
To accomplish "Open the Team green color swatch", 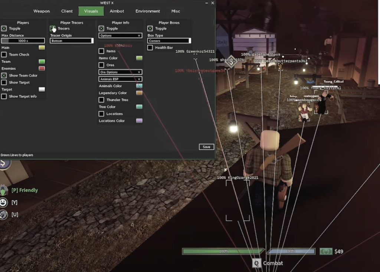I will pyautogui.click(x=42, y=62).
